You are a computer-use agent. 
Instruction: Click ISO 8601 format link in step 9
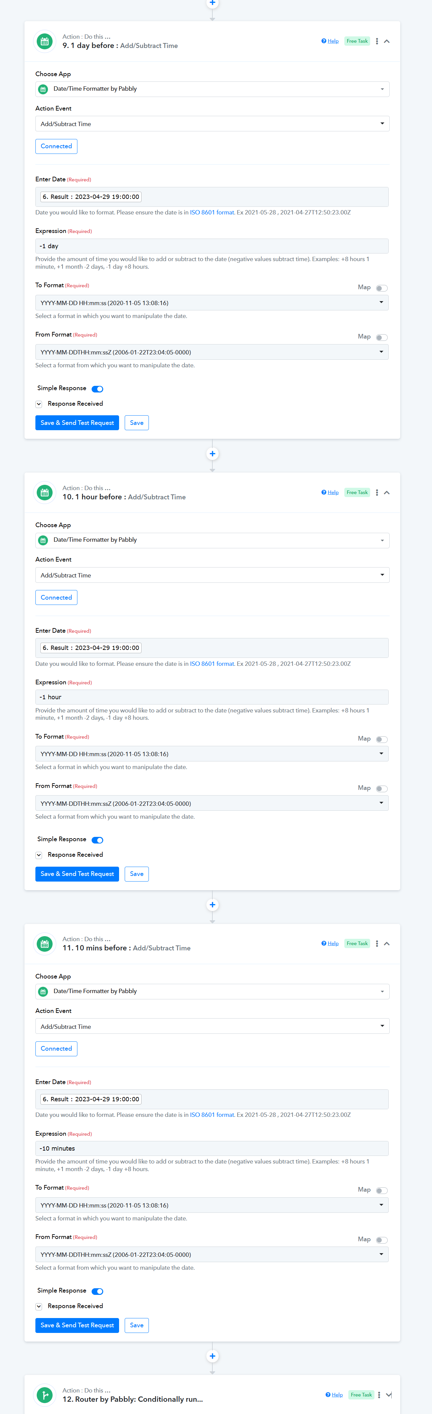pos(212,212)
